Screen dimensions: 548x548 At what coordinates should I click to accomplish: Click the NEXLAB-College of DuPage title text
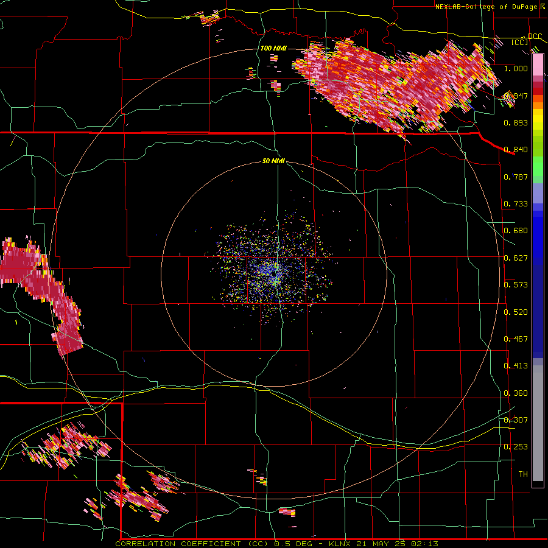486,7
